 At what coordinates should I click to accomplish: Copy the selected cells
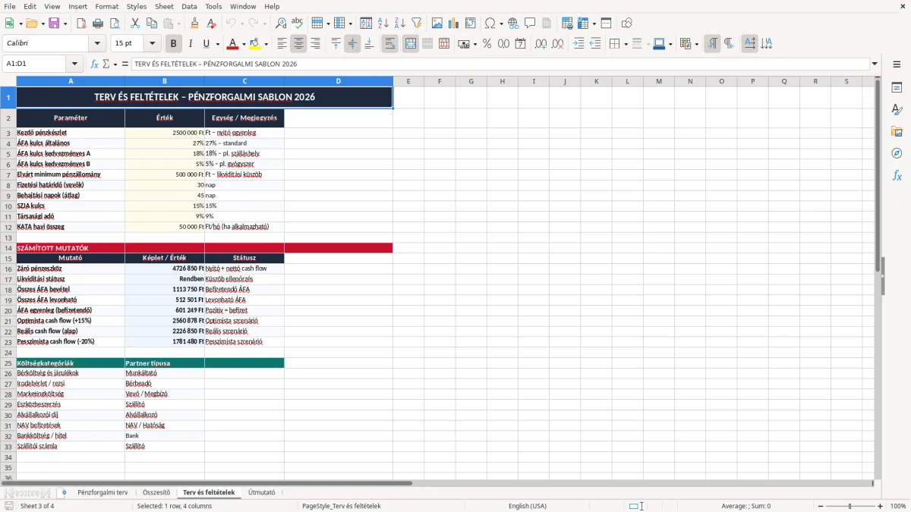150,24
